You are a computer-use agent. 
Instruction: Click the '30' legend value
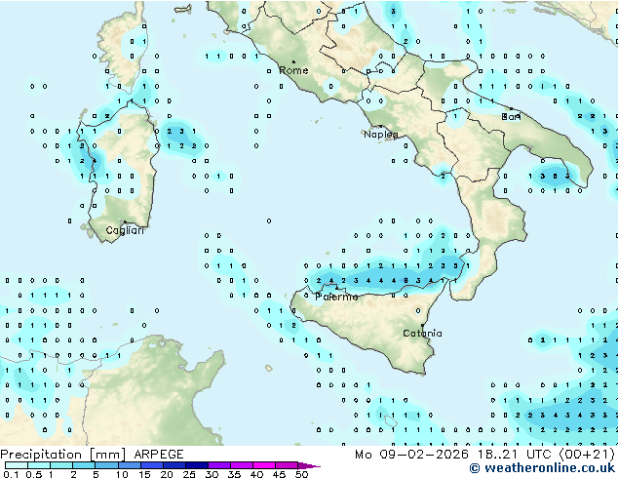pyautogui.click(x=212, y=474)
